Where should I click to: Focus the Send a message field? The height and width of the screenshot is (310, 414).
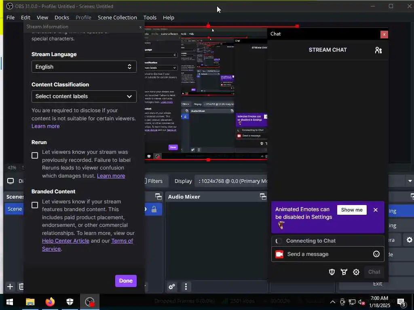point(327,254)
